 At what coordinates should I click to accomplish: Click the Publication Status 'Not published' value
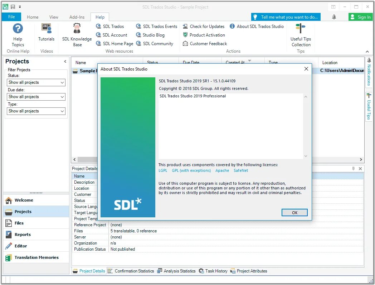(123, 249)
